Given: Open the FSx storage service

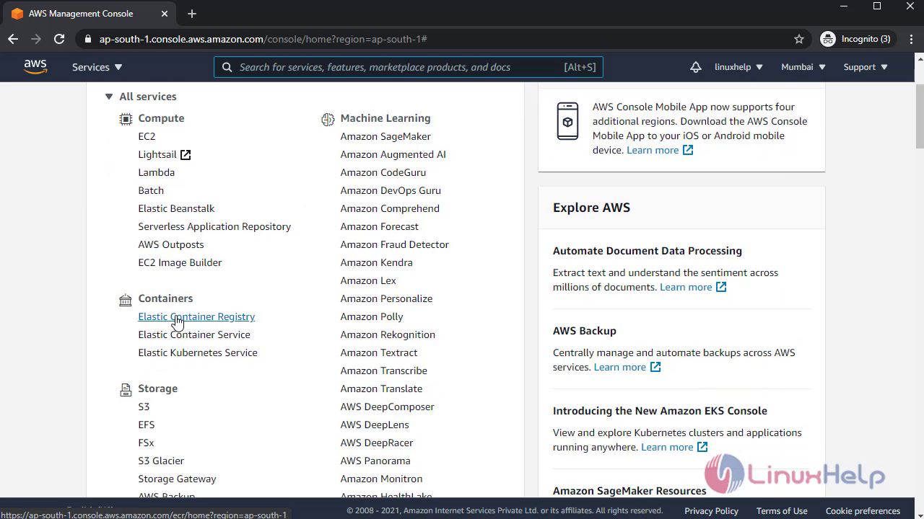Looking at the screenshot, I should [146, 443].
